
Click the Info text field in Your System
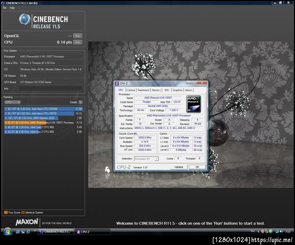tap(51, 88)
